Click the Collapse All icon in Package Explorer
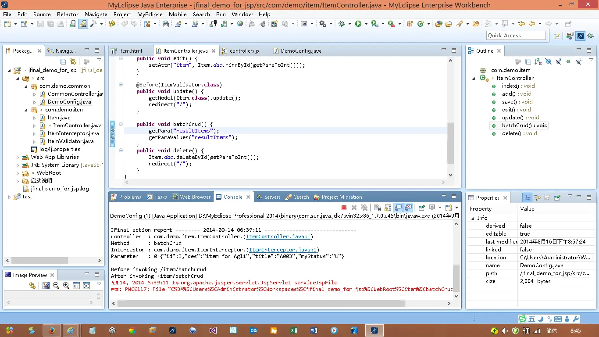 [x=63, y=62]
